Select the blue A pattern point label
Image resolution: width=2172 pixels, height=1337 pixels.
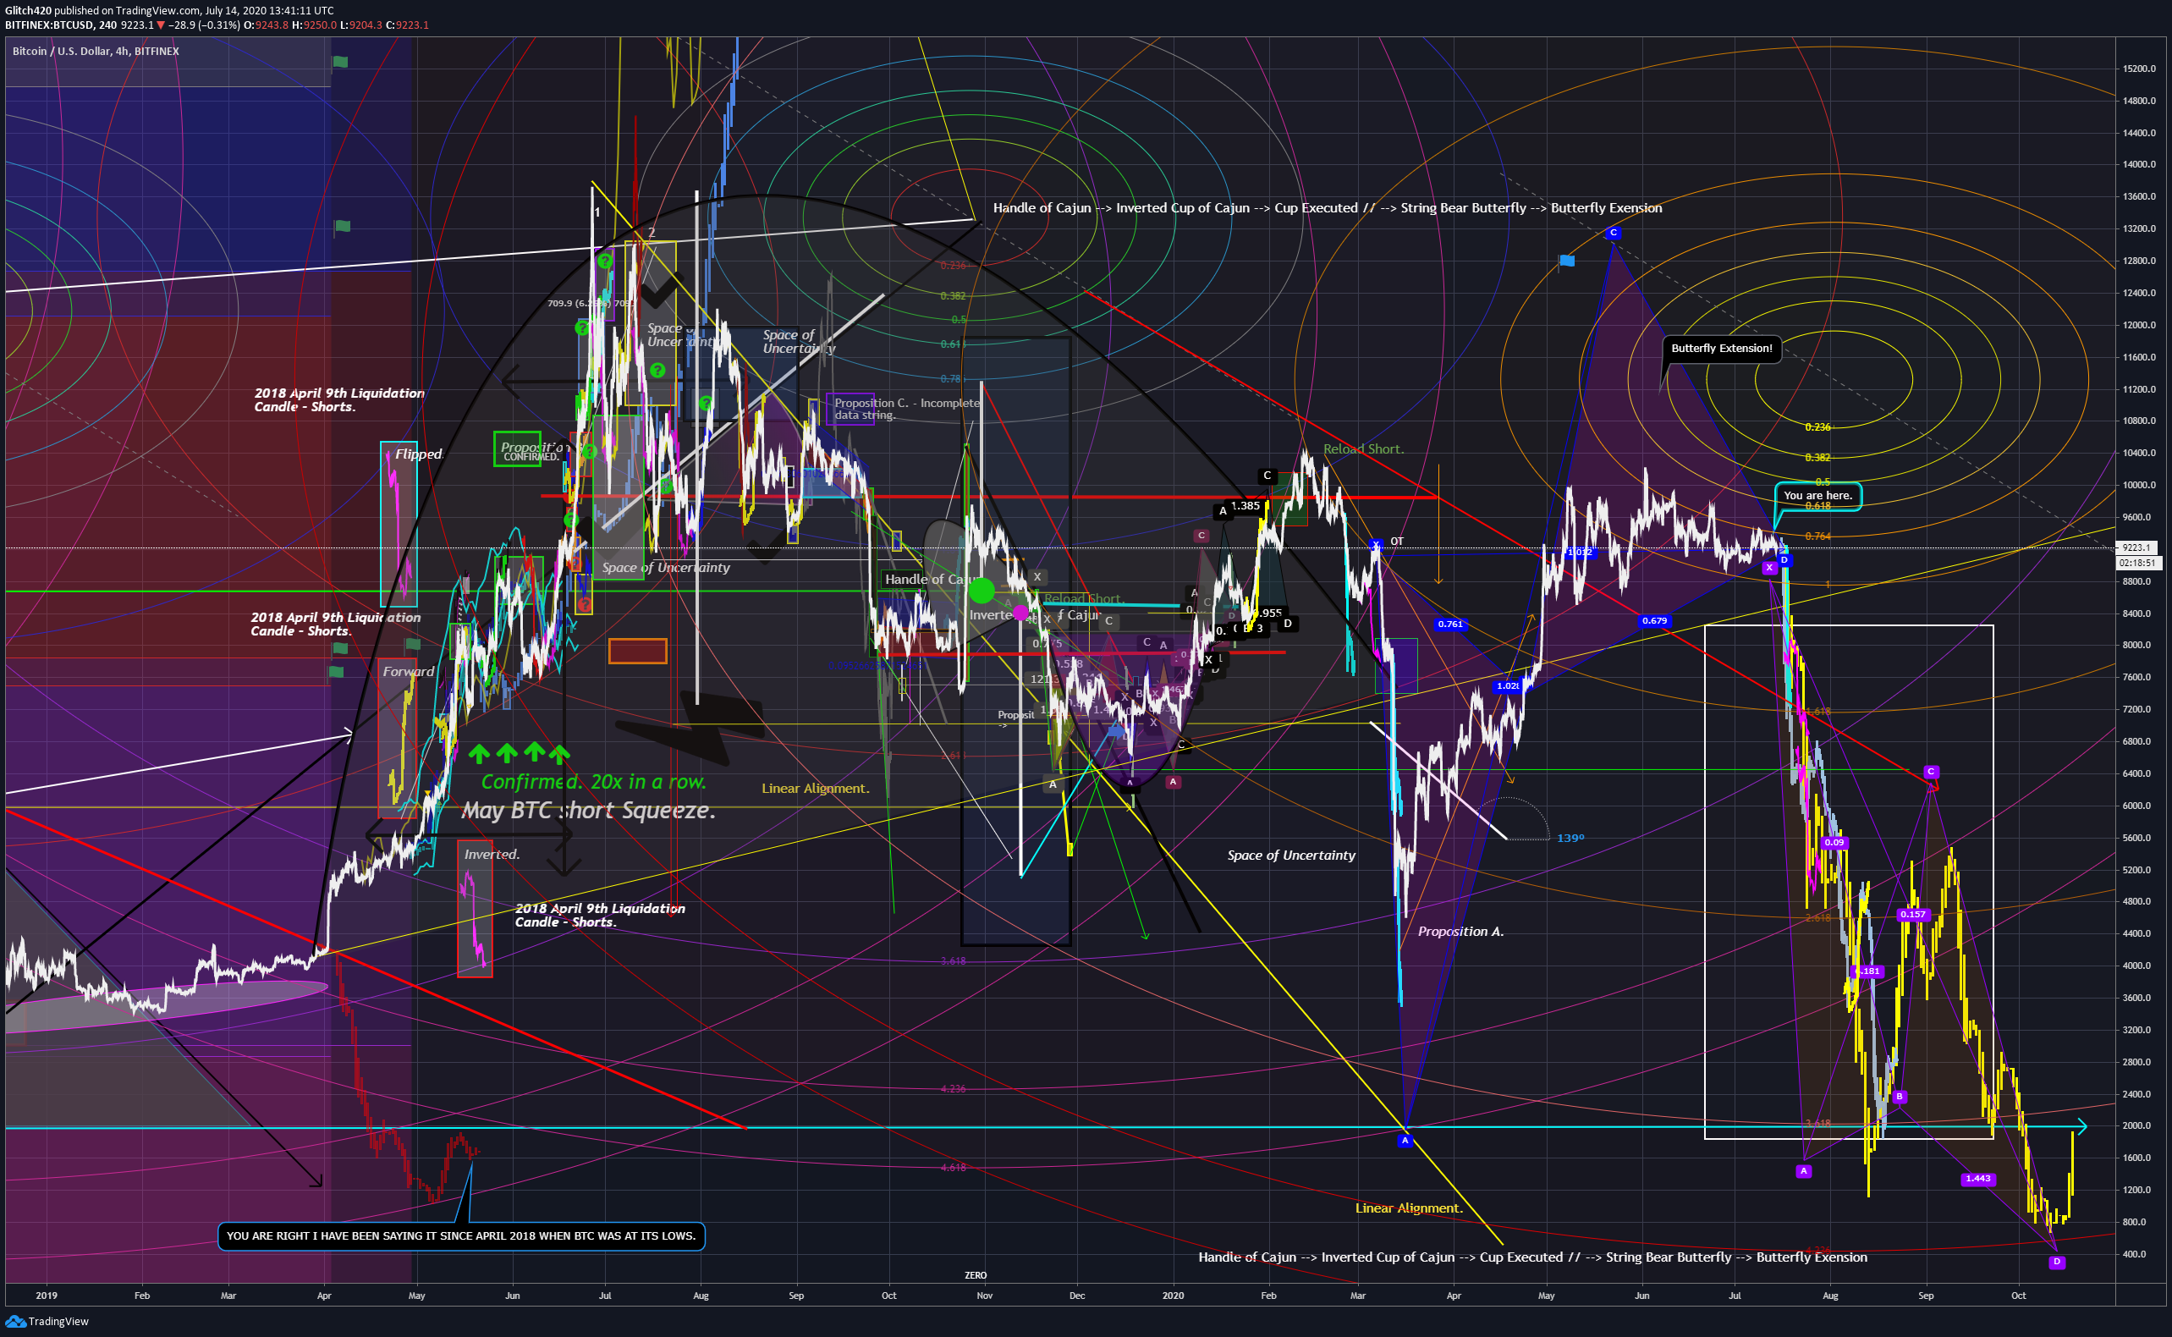pyautogui.click(x=1405, y=1141)
